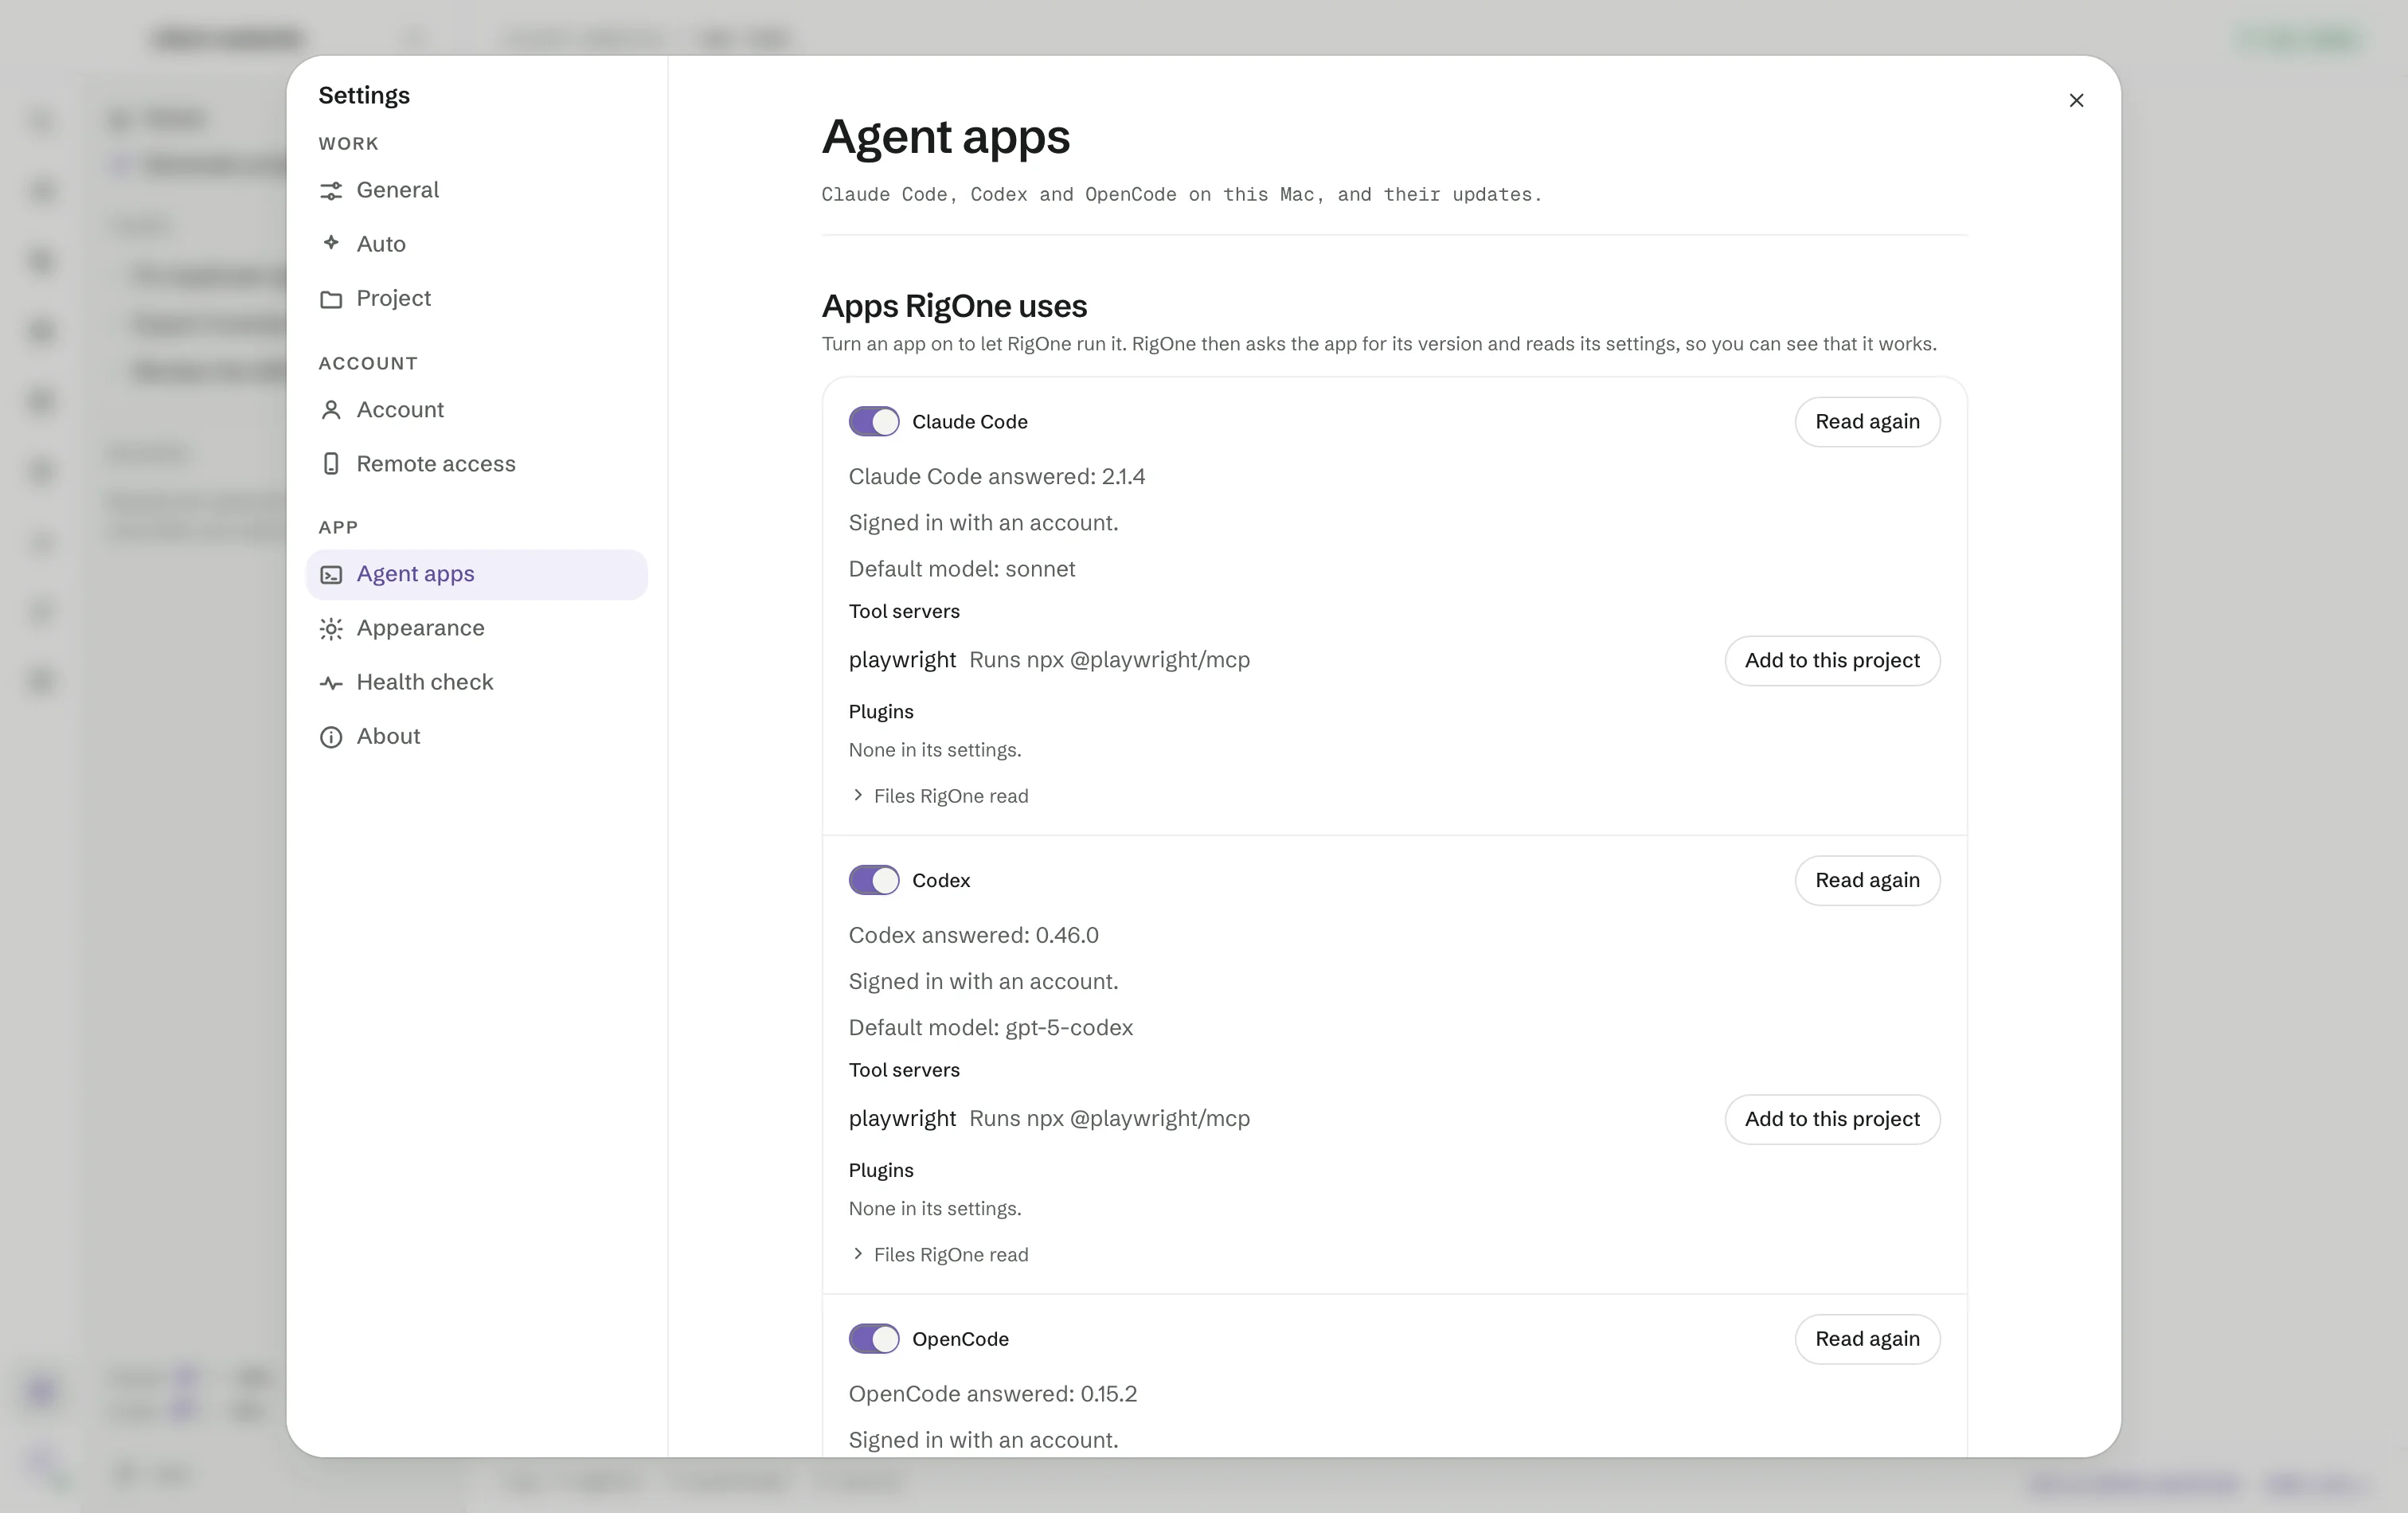Add Claude Code's playwright server to this project
The width and height of the screenshot is (2408, 1513).
(x=1832, y=660)
